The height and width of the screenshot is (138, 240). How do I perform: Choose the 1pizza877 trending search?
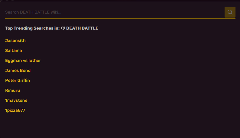tap(15, 110)
